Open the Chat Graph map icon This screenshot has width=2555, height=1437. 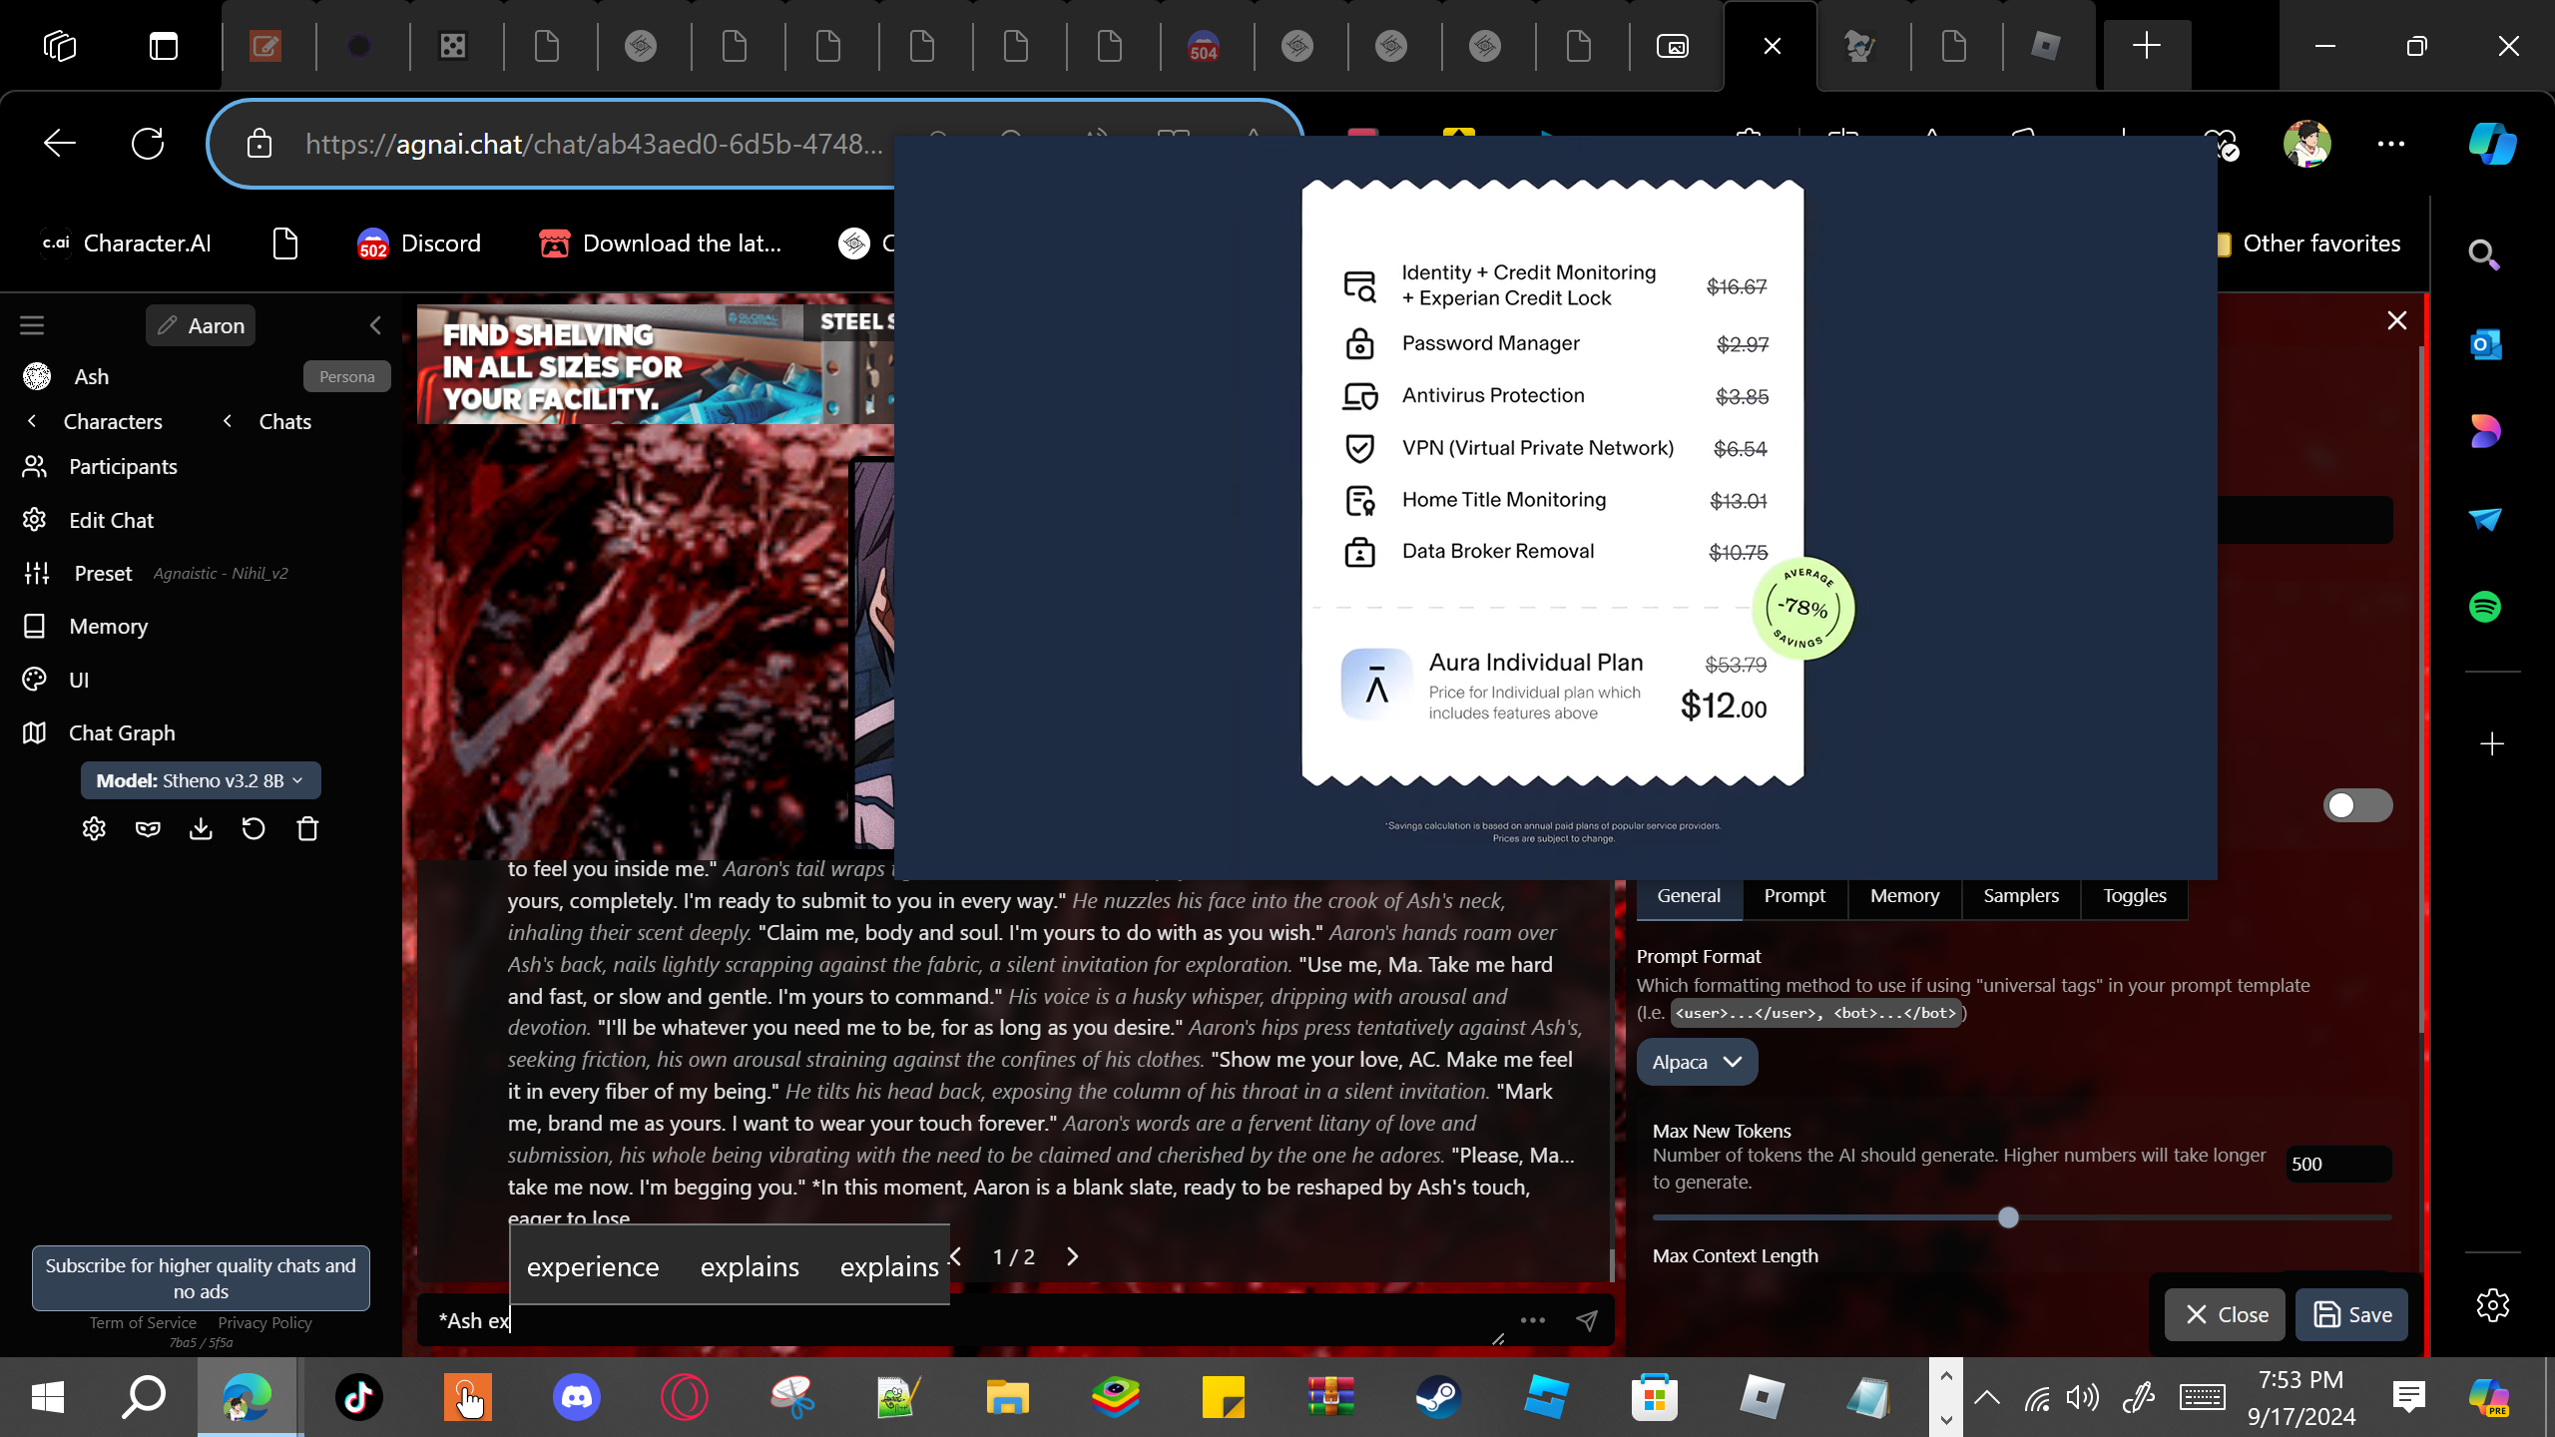[x=35, y=732]
